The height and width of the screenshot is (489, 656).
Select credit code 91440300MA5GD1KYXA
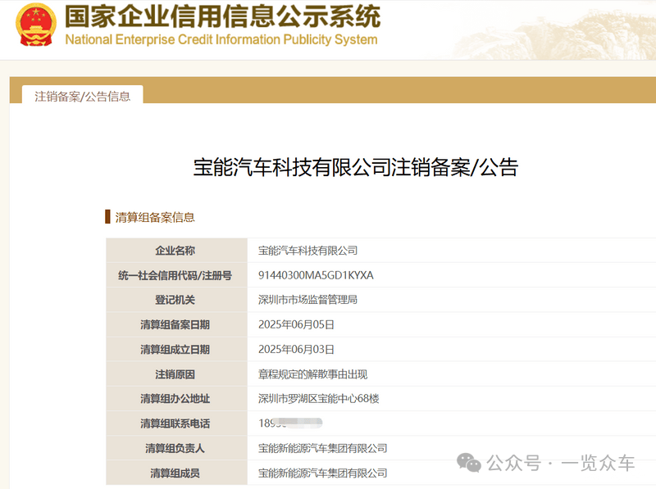pyautogui.click(x=316, y=275)
